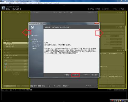The width and height of the screenshot is (128, 102).
Task: Open the ヘルプ menu
Action: (56, 3)
